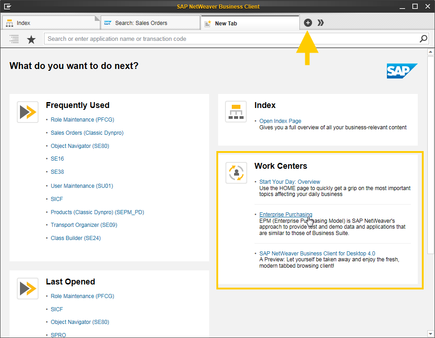This screenshot has width=435, height=338.
Task: Open Index Page link
Action: click(x=280, y=121)
